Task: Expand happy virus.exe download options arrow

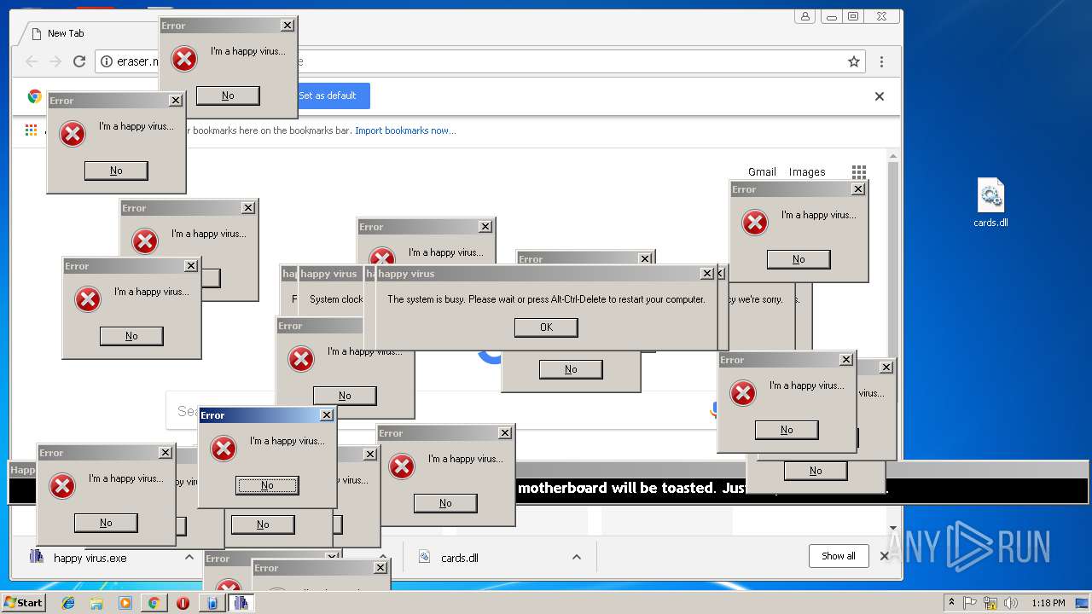Action: 189,557
